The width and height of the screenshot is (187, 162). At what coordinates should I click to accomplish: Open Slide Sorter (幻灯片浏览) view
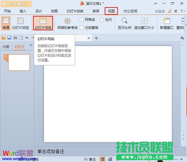(x=20, y=23)
